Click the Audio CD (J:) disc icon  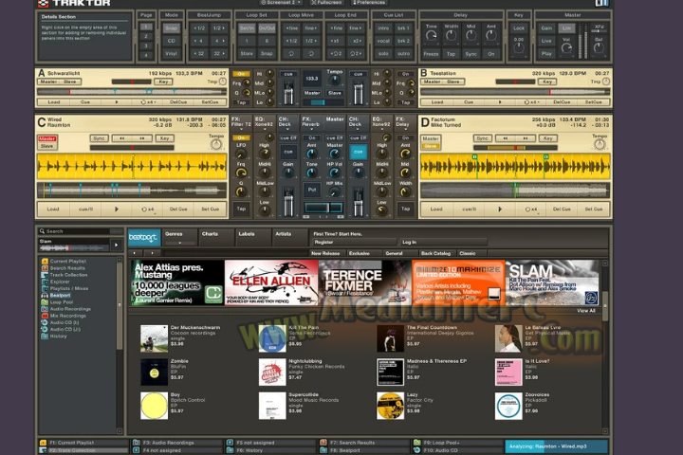[45, 329]
